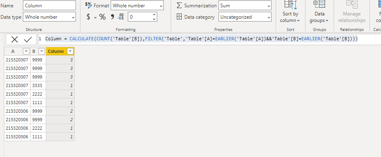Open Data groups menu
This screenshot has width=381, height=157.
pos(319,17)
